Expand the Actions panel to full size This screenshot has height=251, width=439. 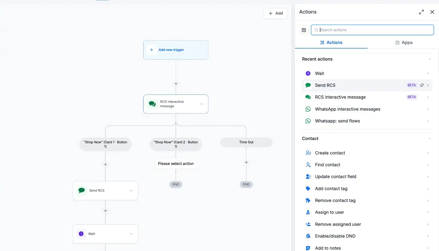pos(421,12)
